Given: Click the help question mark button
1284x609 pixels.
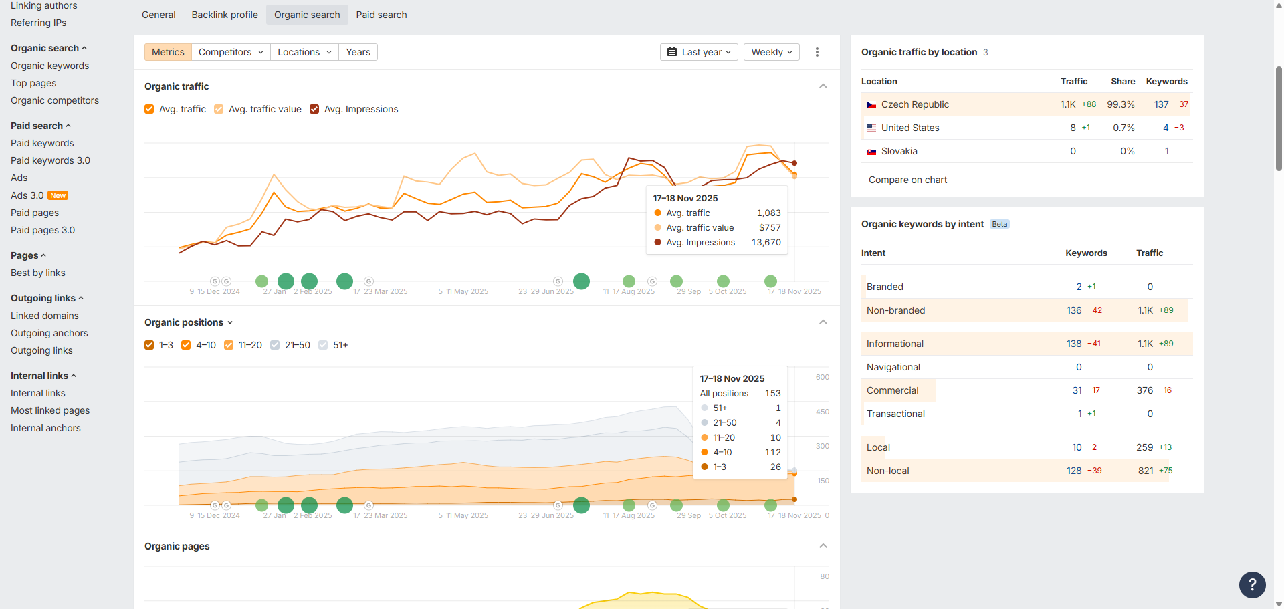Looking at the screenshot, I should pyautogui.click(x=1252, y=584).
